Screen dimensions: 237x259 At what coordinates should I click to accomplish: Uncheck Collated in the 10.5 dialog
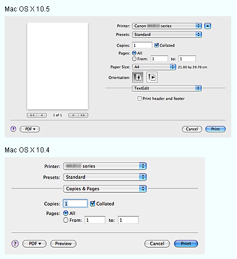click(x=156, y=45)
